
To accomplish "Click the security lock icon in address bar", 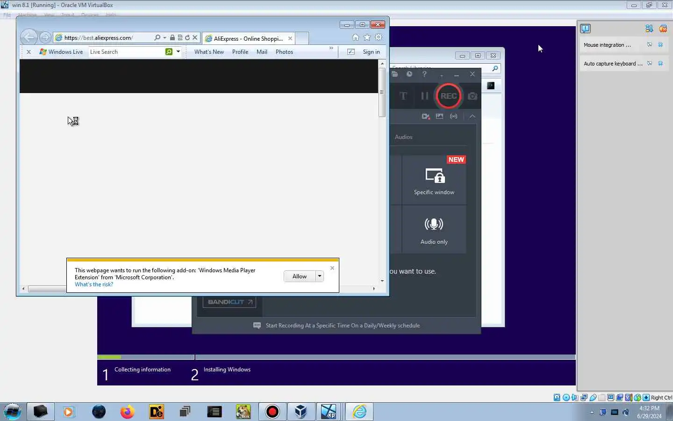I will pos(172,38).
